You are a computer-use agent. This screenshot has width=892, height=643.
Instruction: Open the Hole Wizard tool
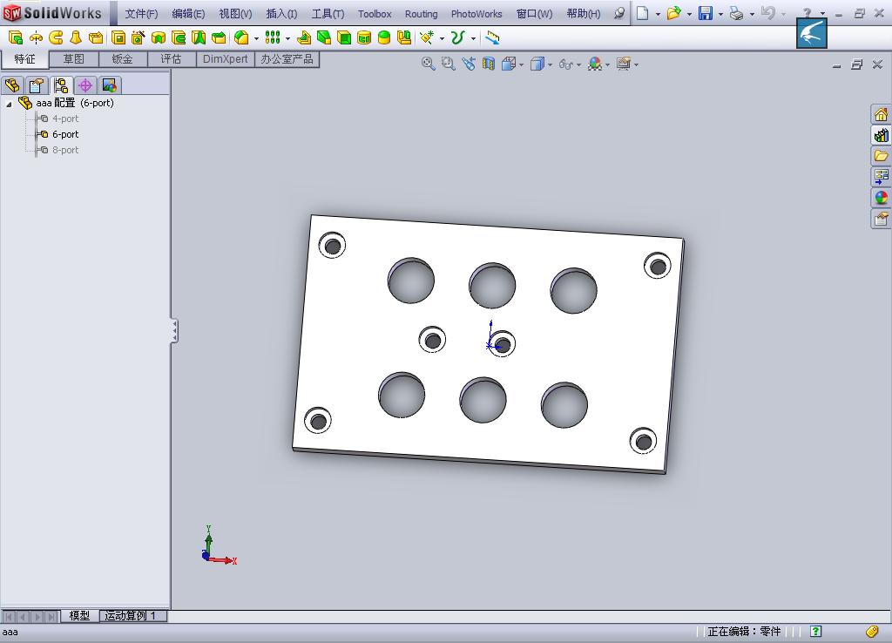pyautogui.click(x=139, y=38)
